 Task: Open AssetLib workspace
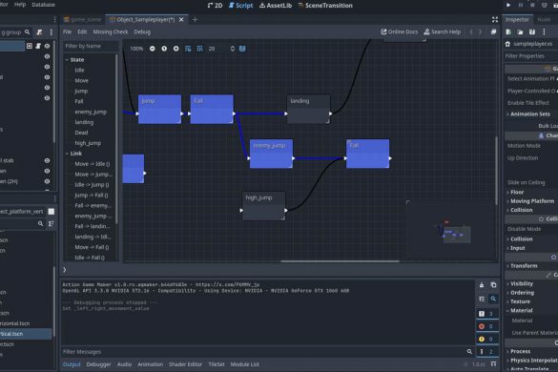[276, 6]
